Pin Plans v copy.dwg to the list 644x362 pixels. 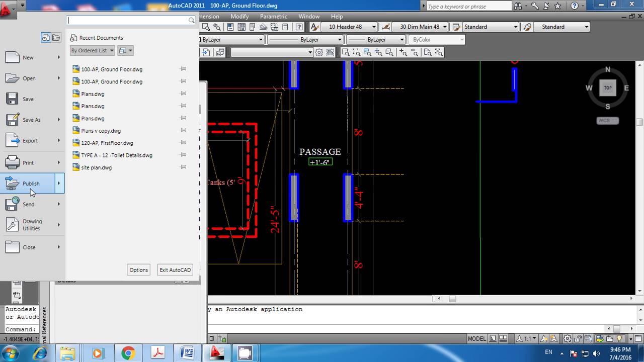click(183, 130)
